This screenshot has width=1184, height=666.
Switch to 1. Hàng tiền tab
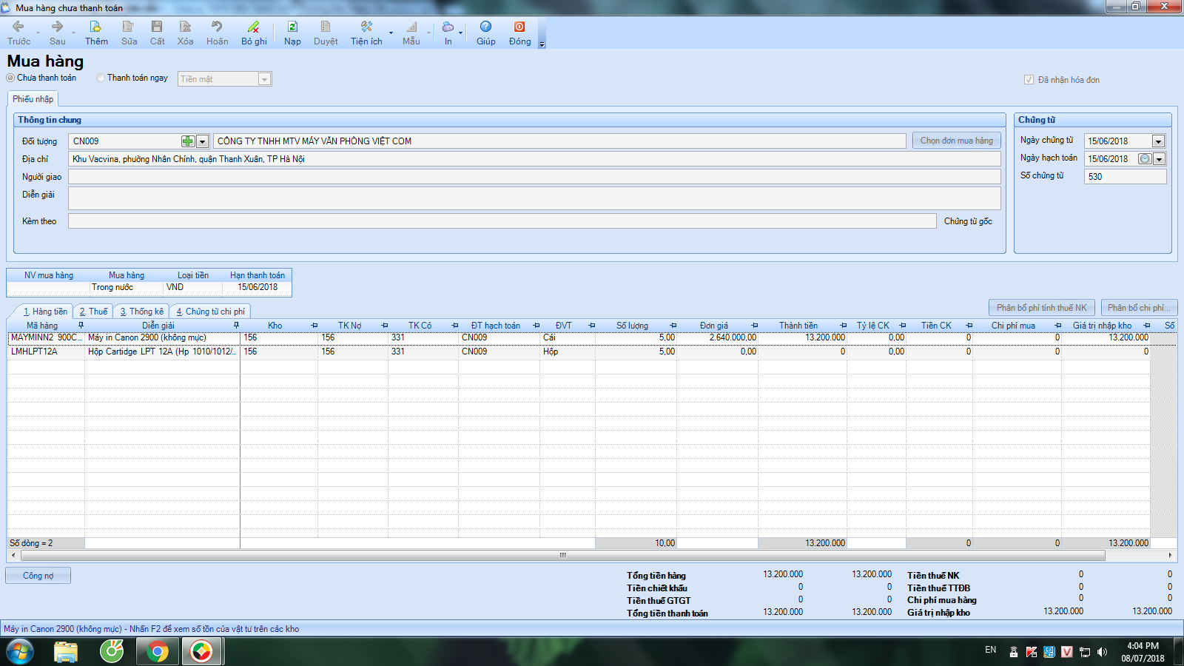[45, 312]
